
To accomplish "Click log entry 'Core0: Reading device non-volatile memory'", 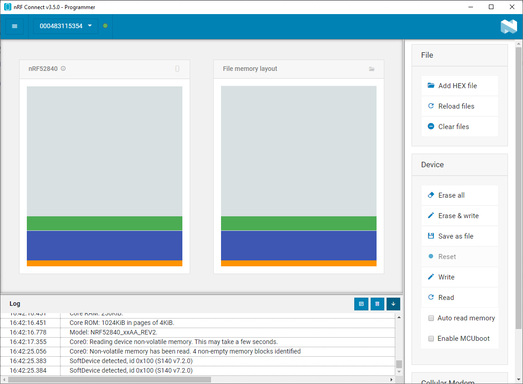I will click(173, 342).
